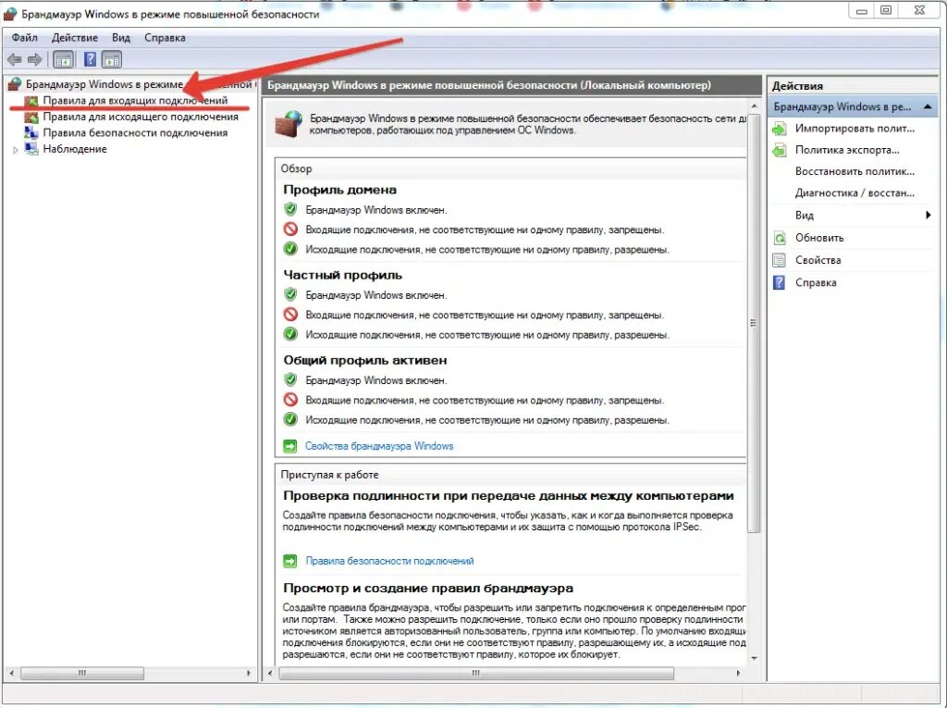Click the Частный профиль heading
The image size is (947, 708).
[342, 275]
